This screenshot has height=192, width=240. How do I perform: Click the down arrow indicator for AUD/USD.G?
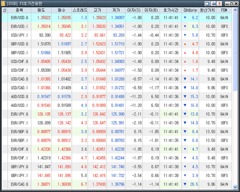click(185, 96)
